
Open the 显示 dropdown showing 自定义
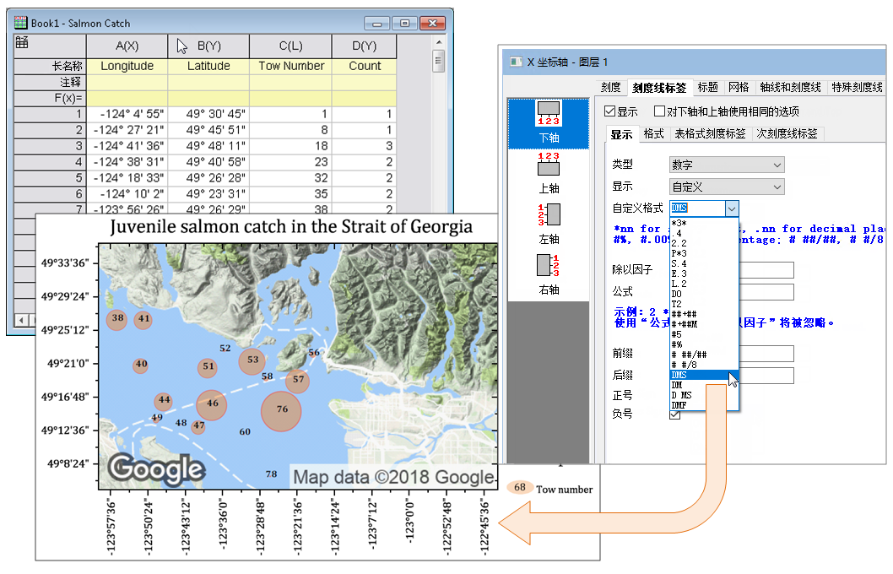coord(727,187)
